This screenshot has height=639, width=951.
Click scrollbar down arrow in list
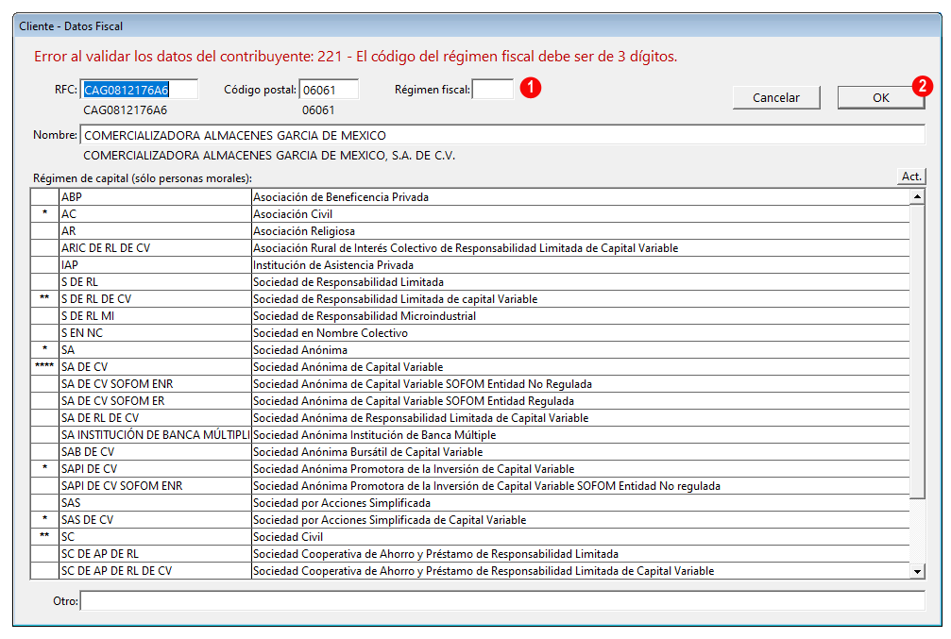coord(917,571)
